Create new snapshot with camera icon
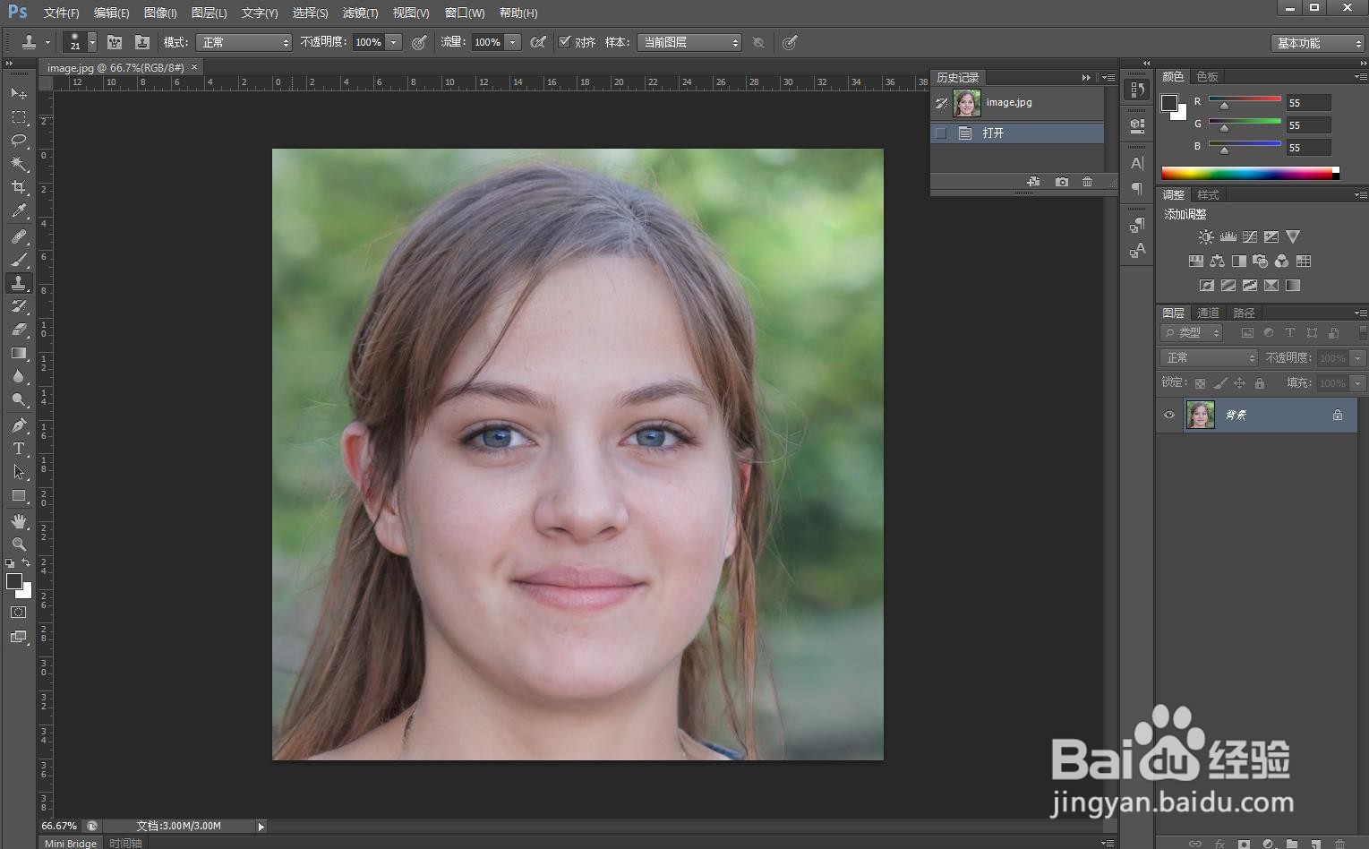The width and height of the screenshot is (1369, 849). pos(1061,182)
